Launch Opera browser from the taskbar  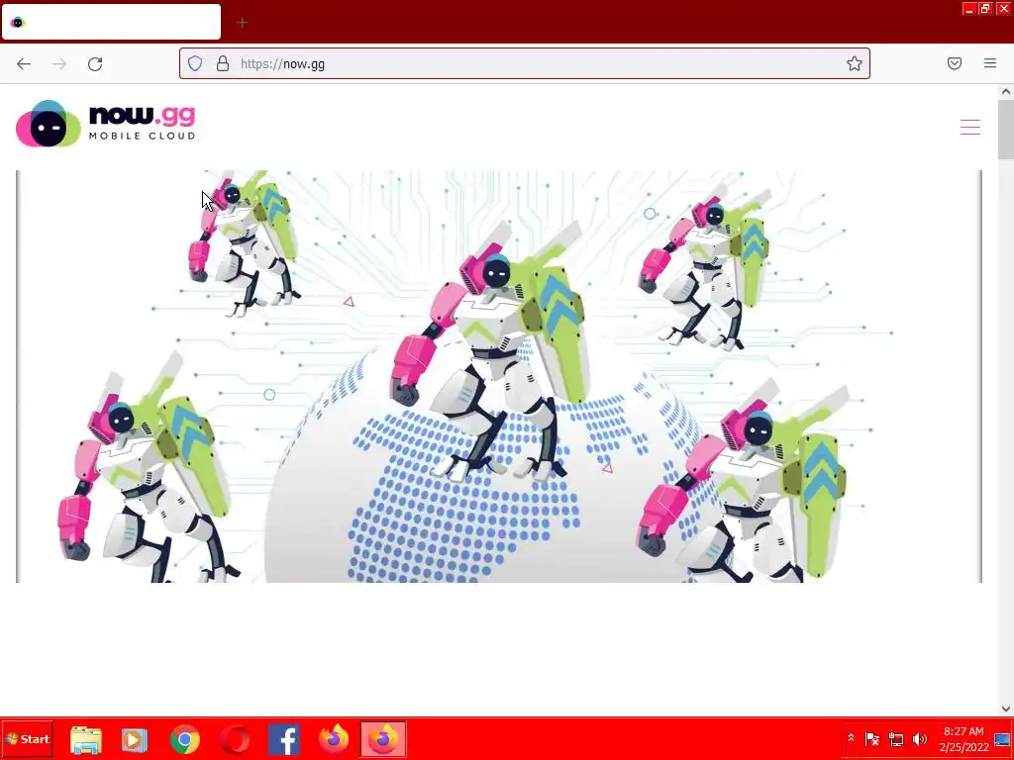235,739
